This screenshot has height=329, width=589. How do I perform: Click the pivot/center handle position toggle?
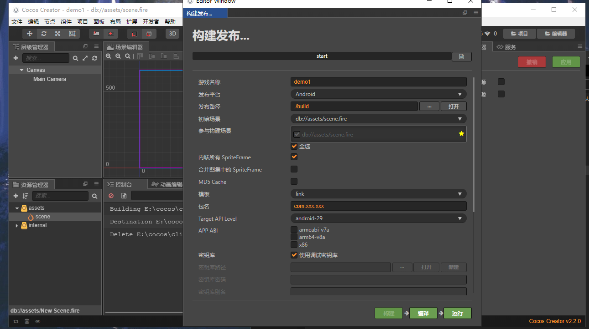click(x=96, y=34)
